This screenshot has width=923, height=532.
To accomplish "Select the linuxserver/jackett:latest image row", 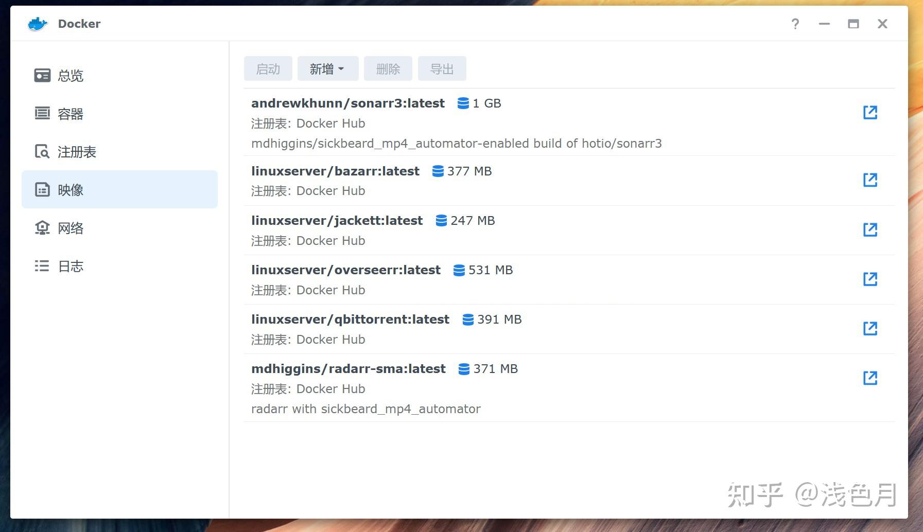I will tap(569, 230).
